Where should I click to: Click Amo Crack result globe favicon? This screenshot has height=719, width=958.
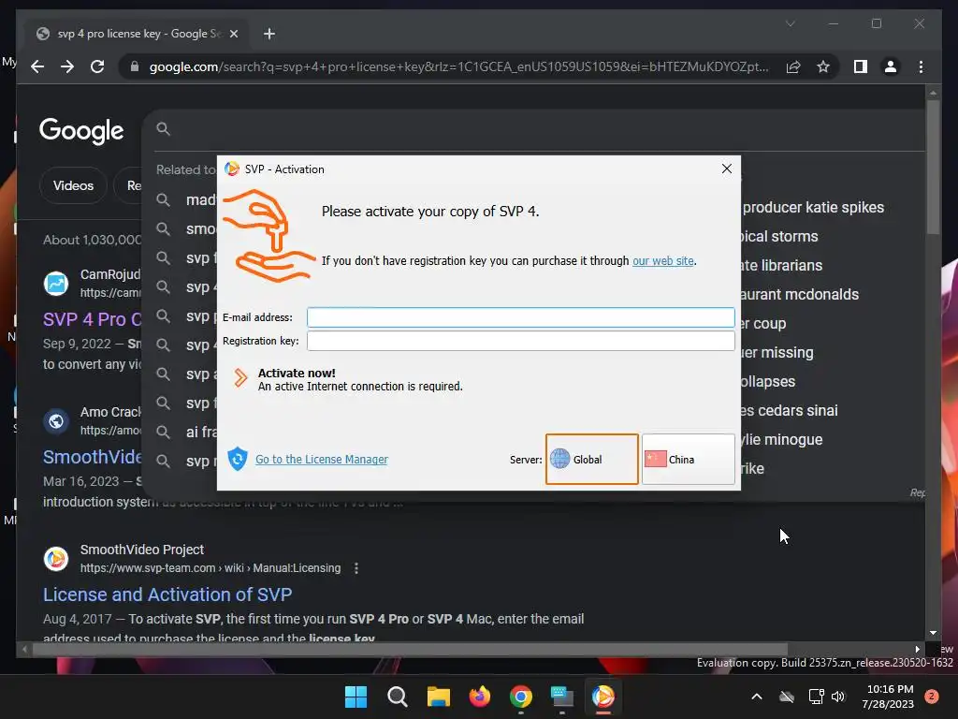[55, 421]
